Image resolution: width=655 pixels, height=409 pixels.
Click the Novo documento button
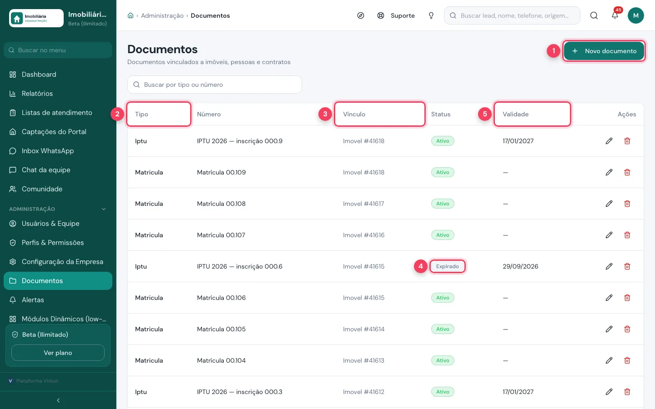click(604, 51)
